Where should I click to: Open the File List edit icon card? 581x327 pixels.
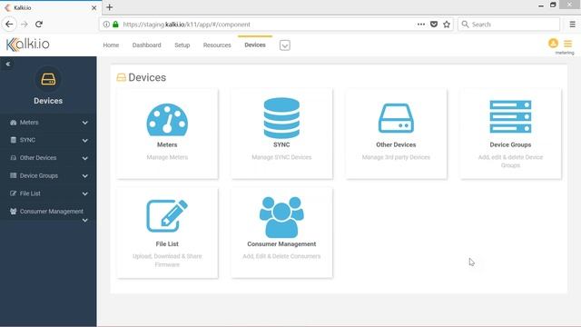point(167,216)
